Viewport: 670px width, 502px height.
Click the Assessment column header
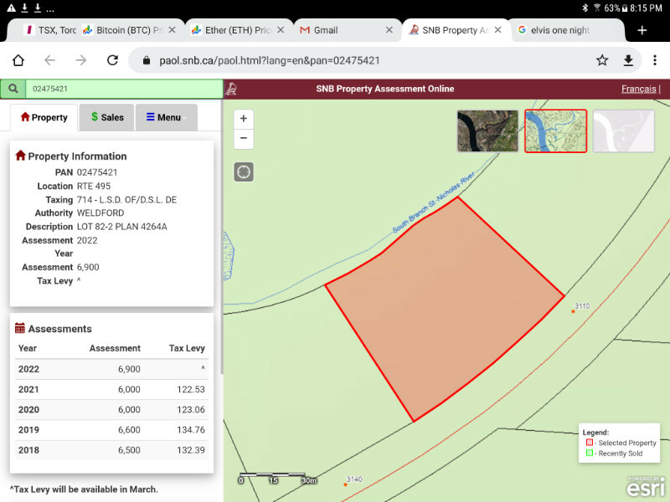click(115, 348)
